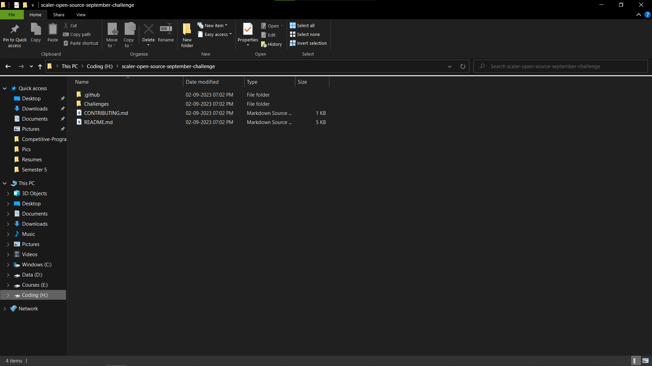Refresh the current folder view

pyautogui.click(x=463, y=66)
